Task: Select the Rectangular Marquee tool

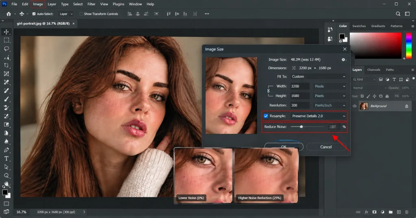Action: (x=6, y=40)
